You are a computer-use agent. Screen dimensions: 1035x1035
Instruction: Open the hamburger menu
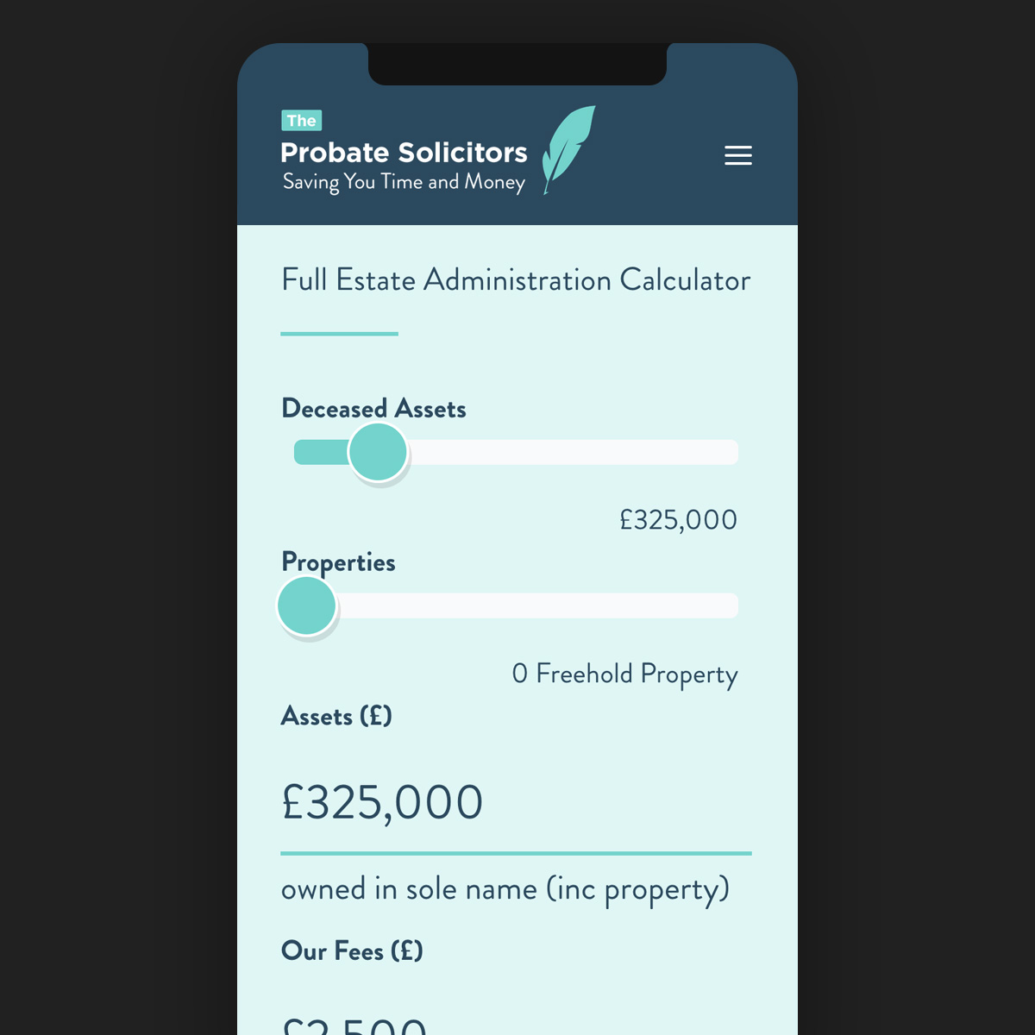click(x=738, y=155)
